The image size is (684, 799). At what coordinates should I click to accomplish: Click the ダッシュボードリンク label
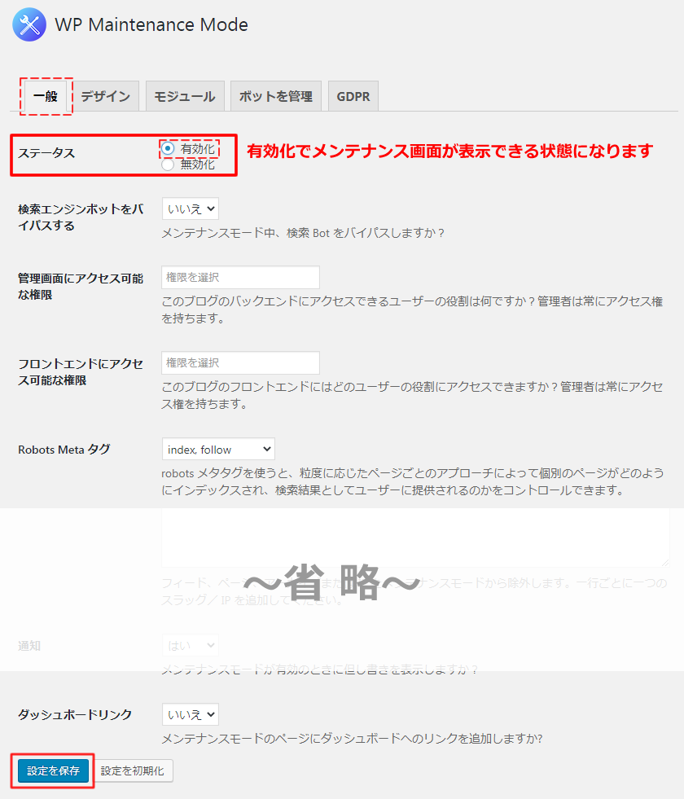pyautogui.click(x=75, y=714)
